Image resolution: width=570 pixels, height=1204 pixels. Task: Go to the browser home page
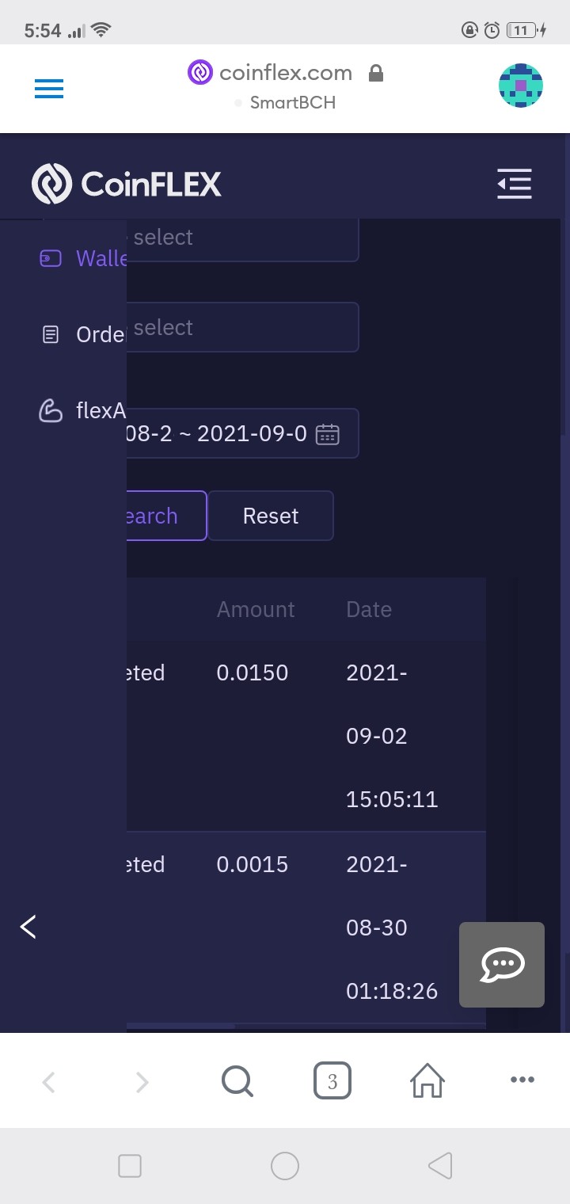[x=427, y=1080]
